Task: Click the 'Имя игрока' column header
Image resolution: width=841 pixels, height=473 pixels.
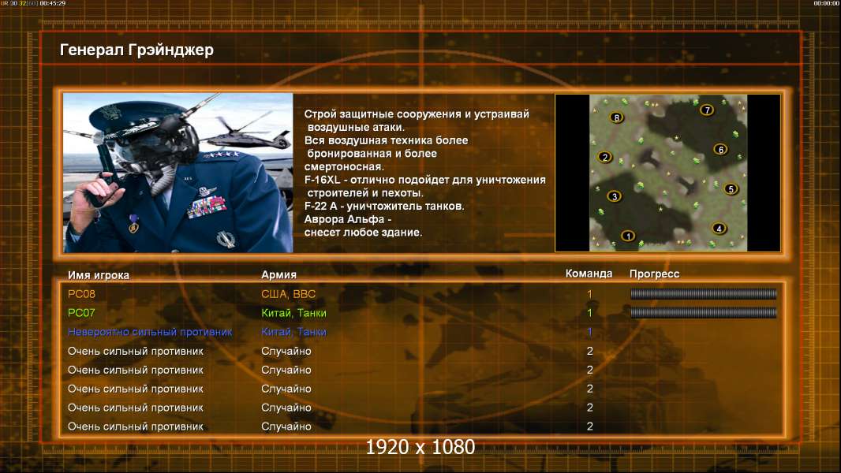Action: tap(98, 275)
